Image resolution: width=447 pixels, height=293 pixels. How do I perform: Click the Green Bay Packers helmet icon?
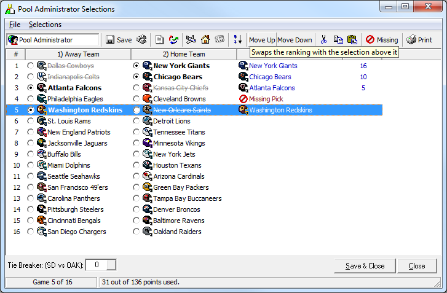[148, 187]
